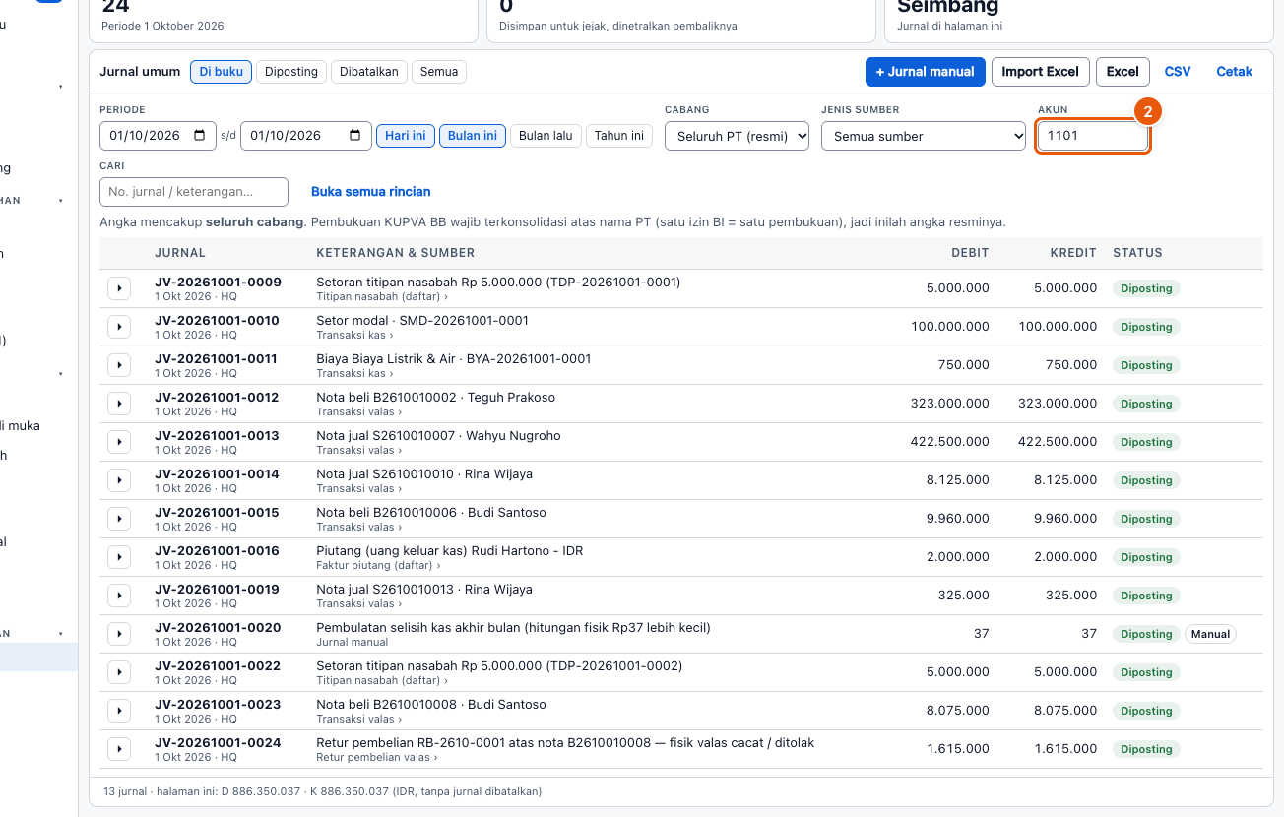Expand journal row JV-20261001-0009

tap(119, 288)
